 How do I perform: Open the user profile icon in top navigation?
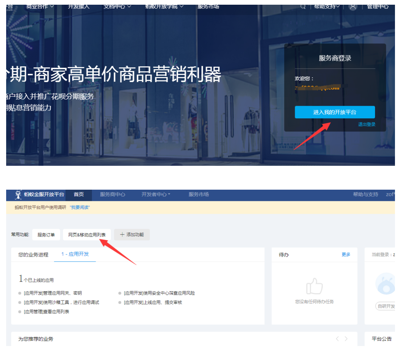point(353,7)
